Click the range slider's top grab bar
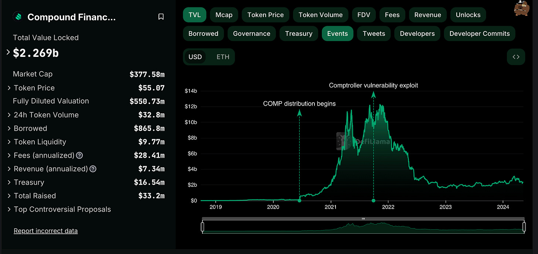The image size is (538, 254). coord(363,219)
